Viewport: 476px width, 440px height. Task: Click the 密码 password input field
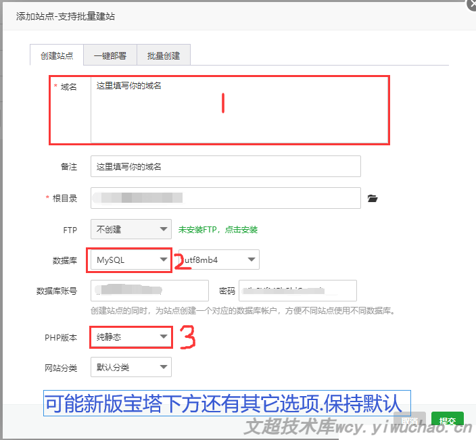[x=297, y=291]
